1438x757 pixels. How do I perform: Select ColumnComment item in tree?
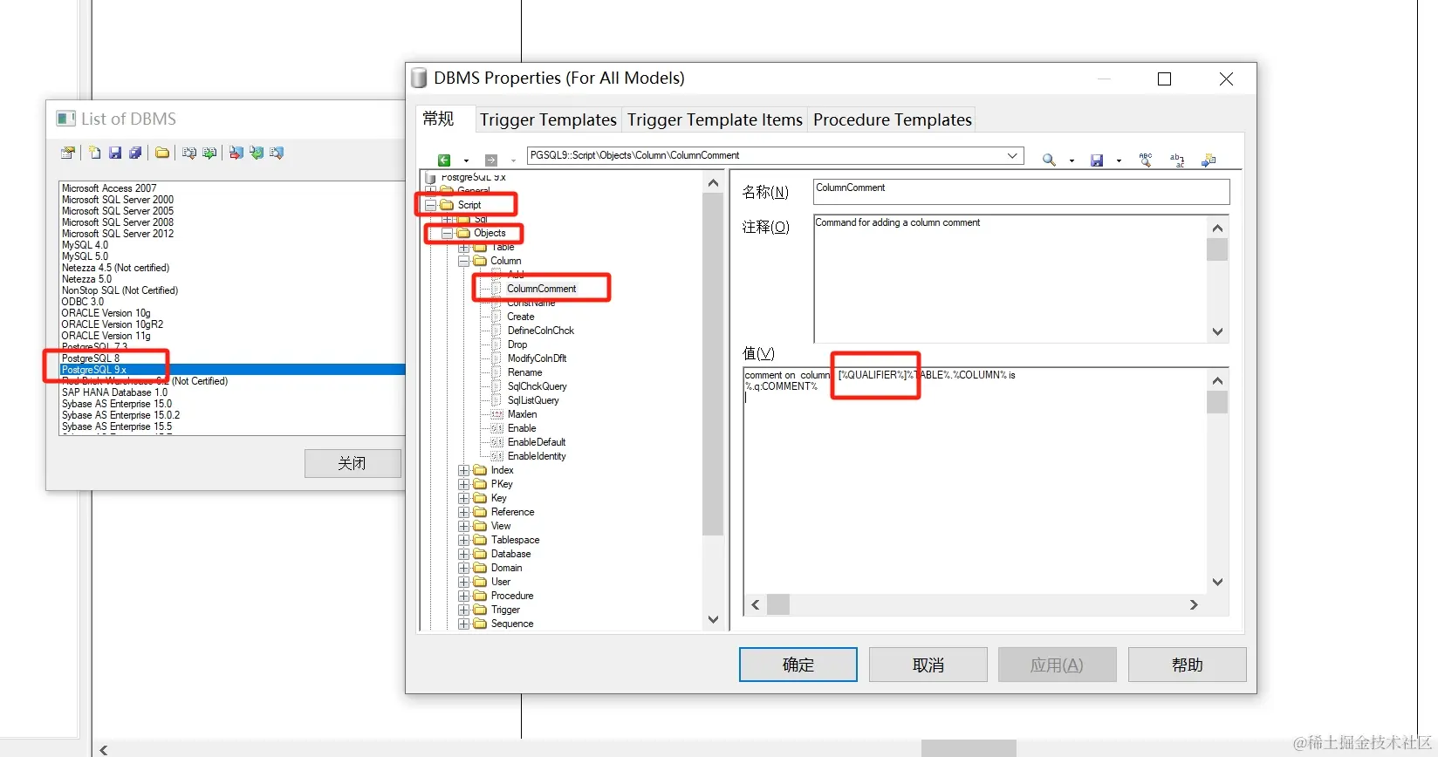(541, 289)
